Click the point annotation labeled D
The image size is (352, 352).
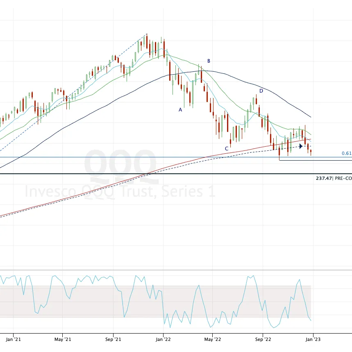pyautogui.click(x=261, y=91)
